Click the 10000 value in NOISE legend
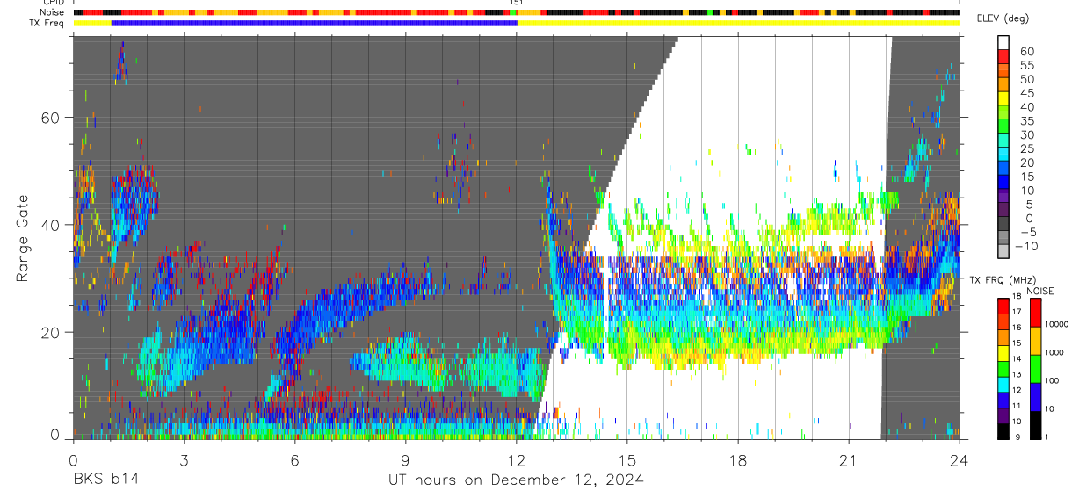Screen dimensions: 1079x498 pos(1056,325)
